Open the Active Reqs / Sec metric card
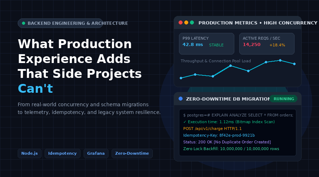The height and width of the screenshot is (177, 319). pyautogui.click(x=267, y=44)
